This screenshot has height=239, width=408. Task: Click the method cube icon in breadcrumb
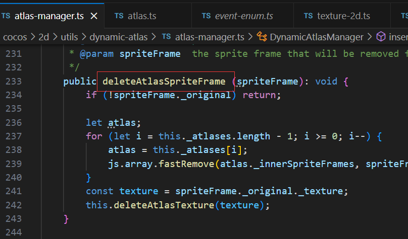coord(381,37)
